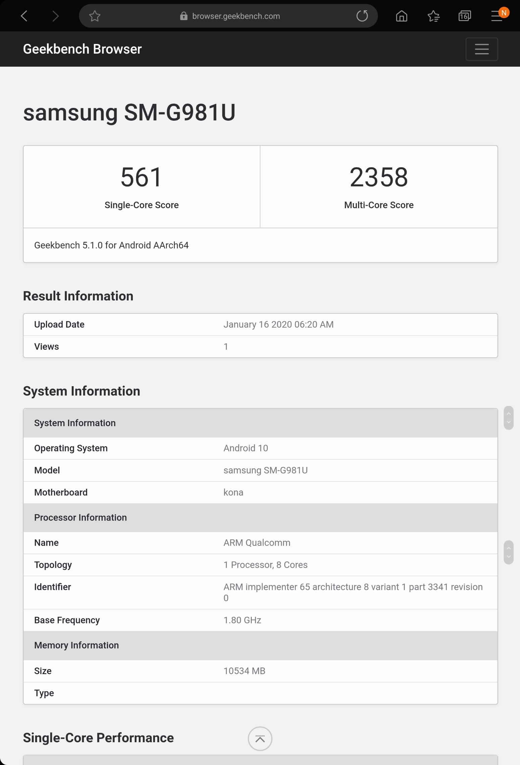The height and width of the screenshot is (765, 520).
Task: Tap the scroll handle beside the processor Name row
Action: pos(508,552)
